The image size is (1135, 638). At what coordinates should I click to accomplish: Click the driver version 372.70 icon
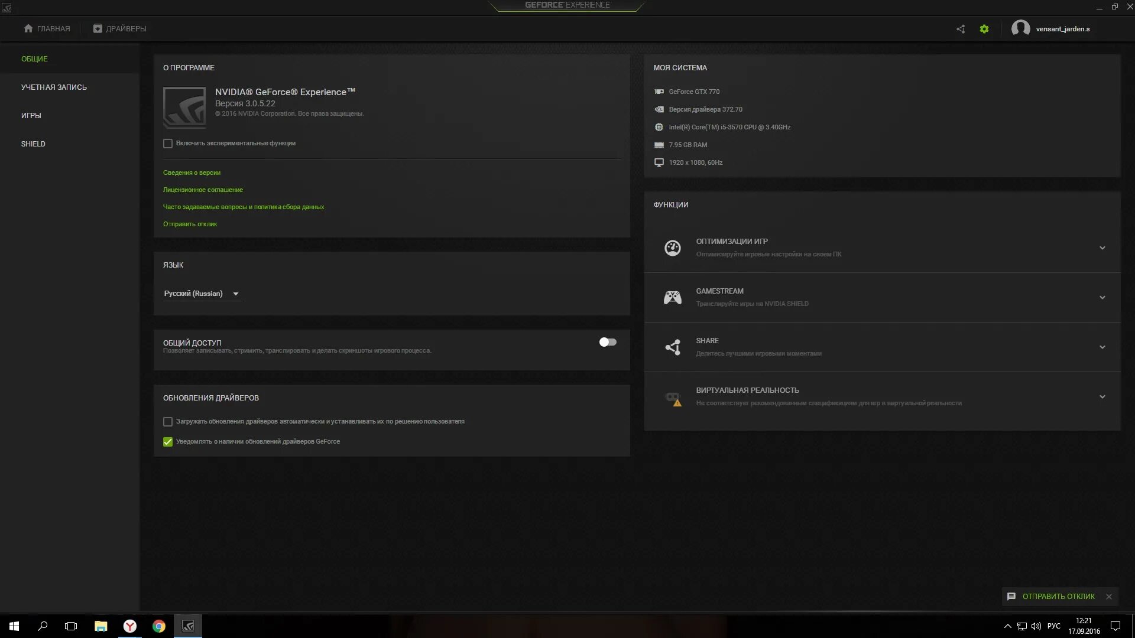(659, 109)
